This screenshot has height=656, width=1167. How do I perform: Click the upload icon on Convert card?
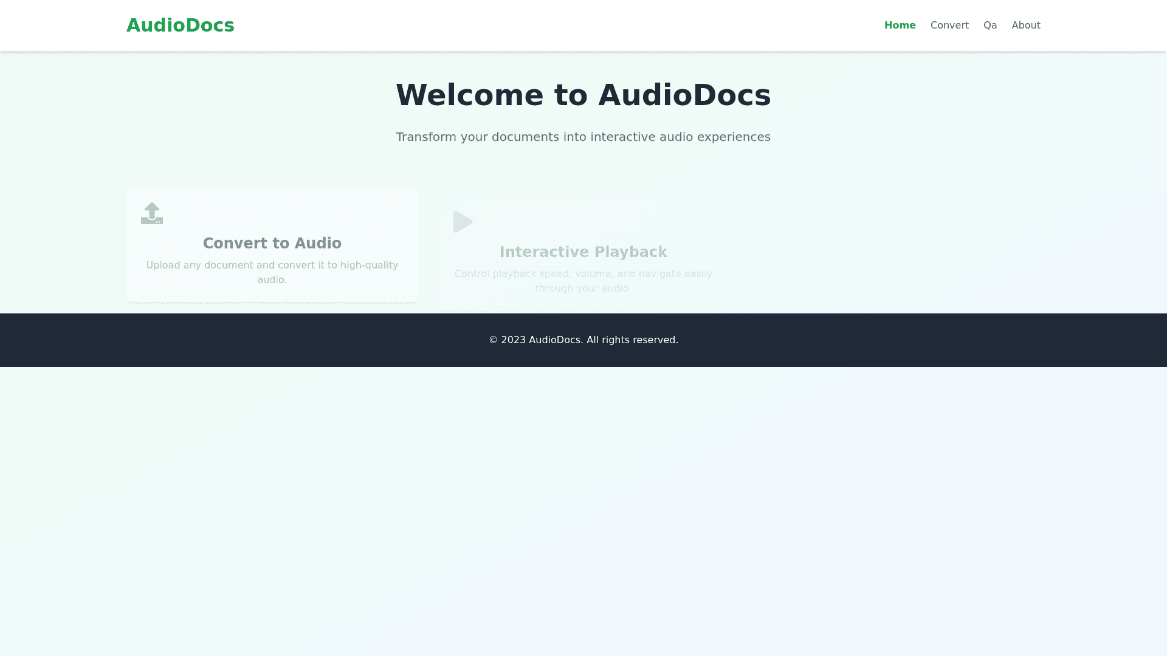pos(152,213)
